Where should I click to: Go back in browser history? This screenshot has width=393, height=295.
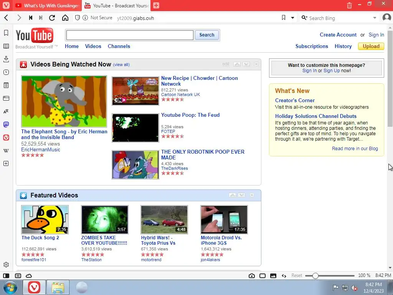pos(6,18)
